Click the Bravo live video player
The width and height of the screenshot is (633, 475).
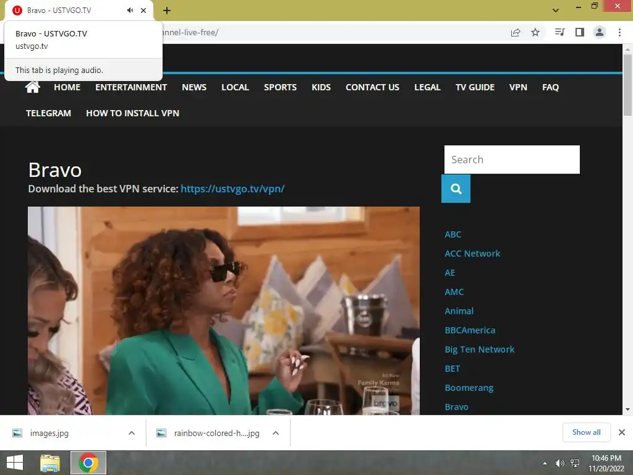224,310
